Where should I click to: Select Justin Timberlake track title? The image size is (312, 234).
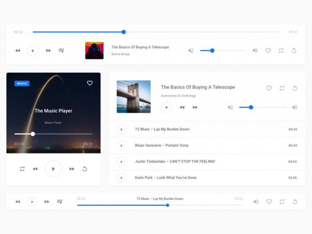click(x=175, y=161)
